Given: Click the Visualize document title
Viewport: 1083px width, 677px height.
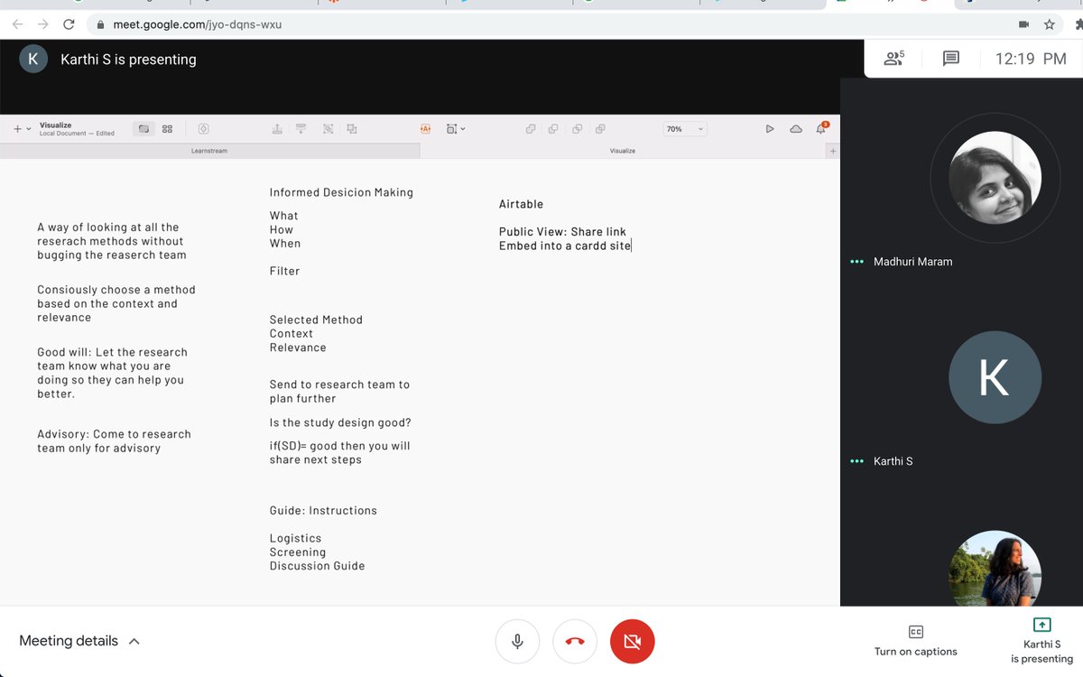Looking at the screenshot, I should [x=56, y=125].
